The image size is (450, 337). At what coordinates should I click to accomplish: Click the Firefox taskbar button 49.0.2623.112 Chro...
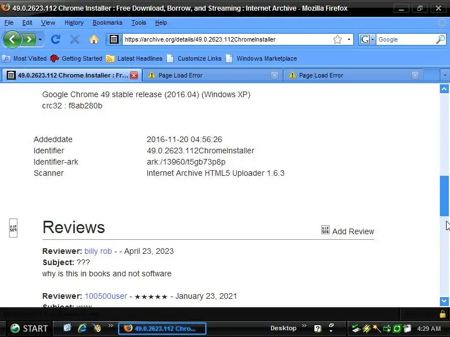click(x=162, y=329)
